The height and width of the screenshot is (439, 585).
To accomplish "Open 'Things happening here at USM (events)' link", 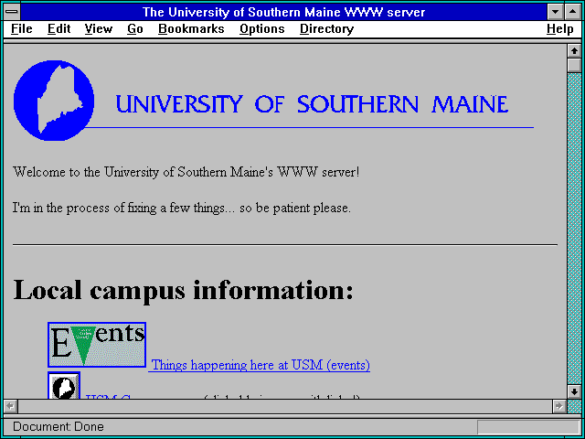I will click(x=261, y=365).
